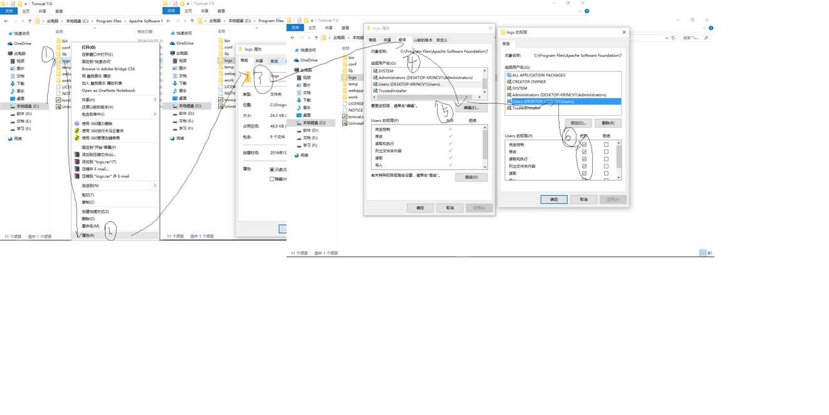Choose Open as OneNote Notebook

108,90
